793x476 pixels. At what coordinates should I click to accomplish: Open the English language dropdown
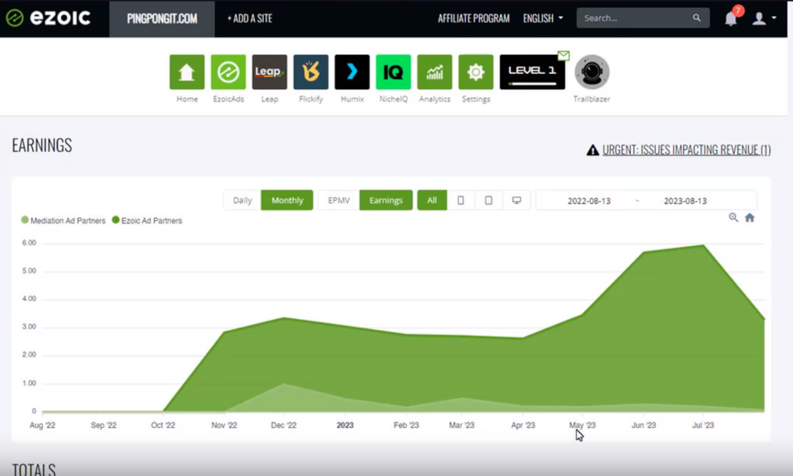[x=543, y=18]
